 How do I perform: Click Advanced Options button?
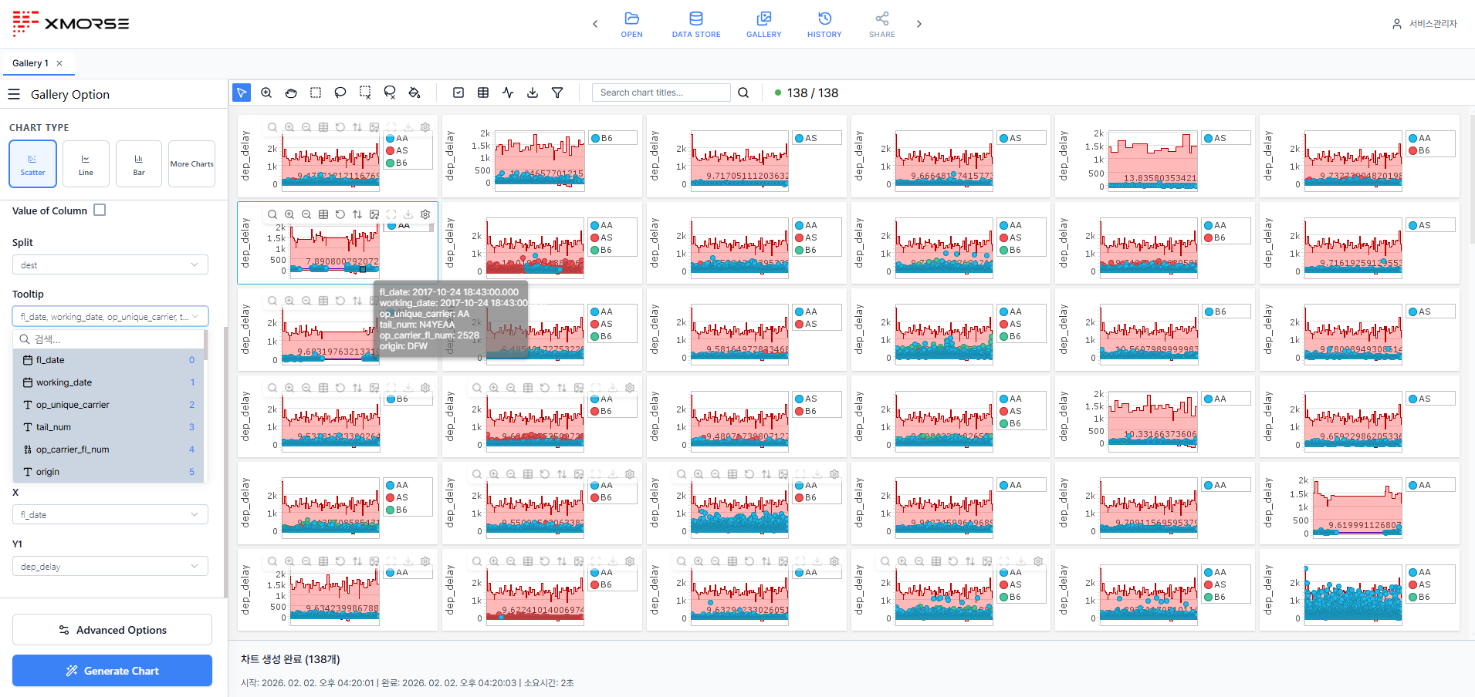112,630
